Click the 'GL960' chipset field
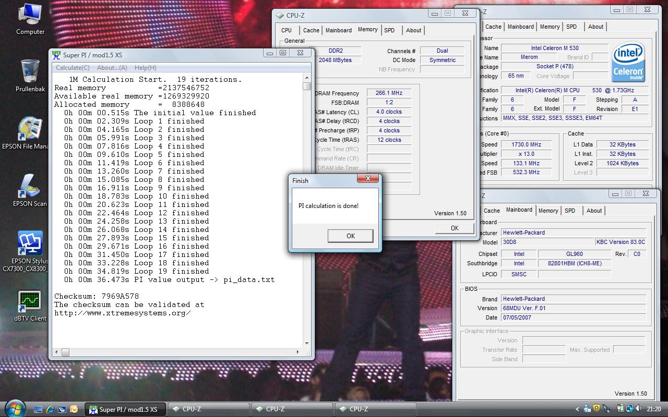This screenshot has width=668, height=417. (x=574, y=254)
